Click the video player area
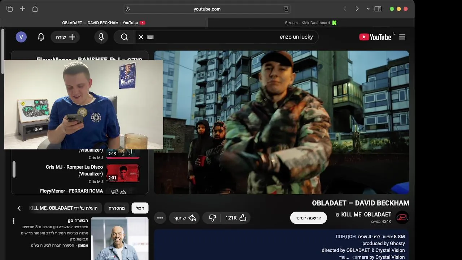 tap(282, 122)
